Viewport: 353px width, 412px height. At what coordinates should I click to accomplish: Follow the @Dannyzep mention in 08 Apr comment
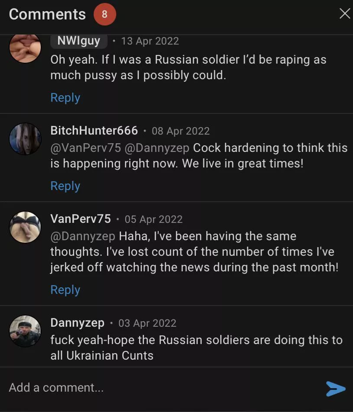(157, 148)
